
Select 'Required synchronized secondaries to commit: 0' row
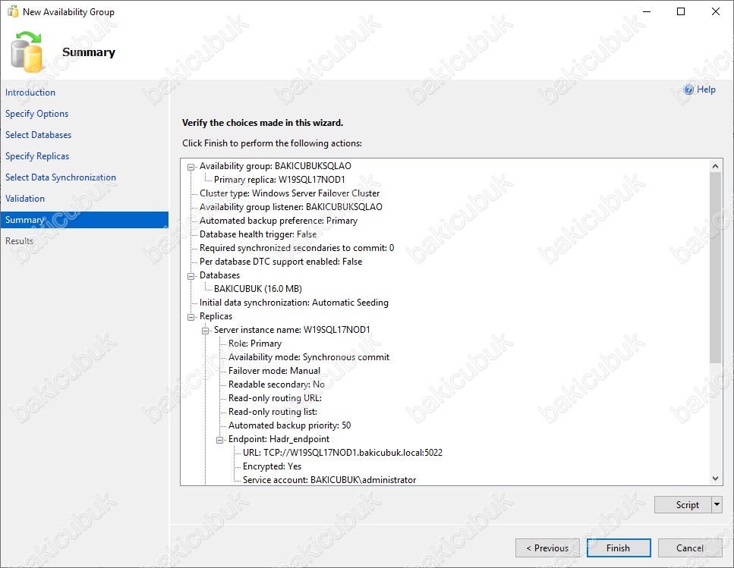(x=297, y=248)
